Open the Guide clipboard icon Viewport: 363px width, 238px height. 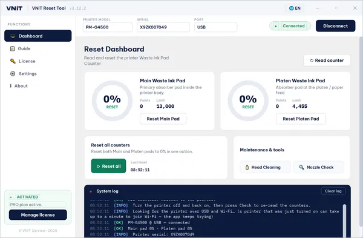click(x=12, y=48)
